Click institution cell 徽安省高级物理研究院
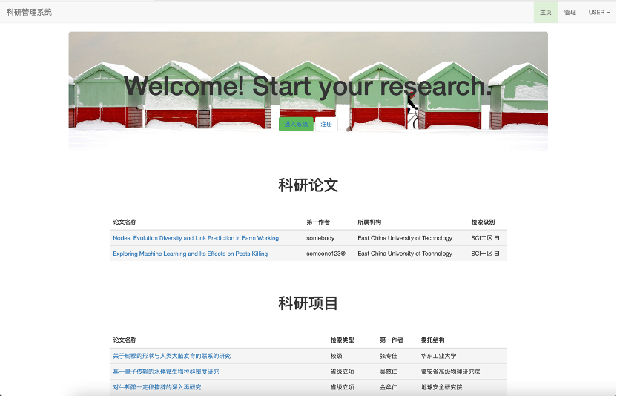Screen dimensions: 617x396 pos(450,372)
